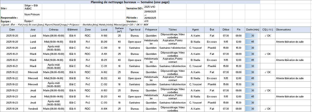Select the 'État' column header cell

tap(212, 30)
